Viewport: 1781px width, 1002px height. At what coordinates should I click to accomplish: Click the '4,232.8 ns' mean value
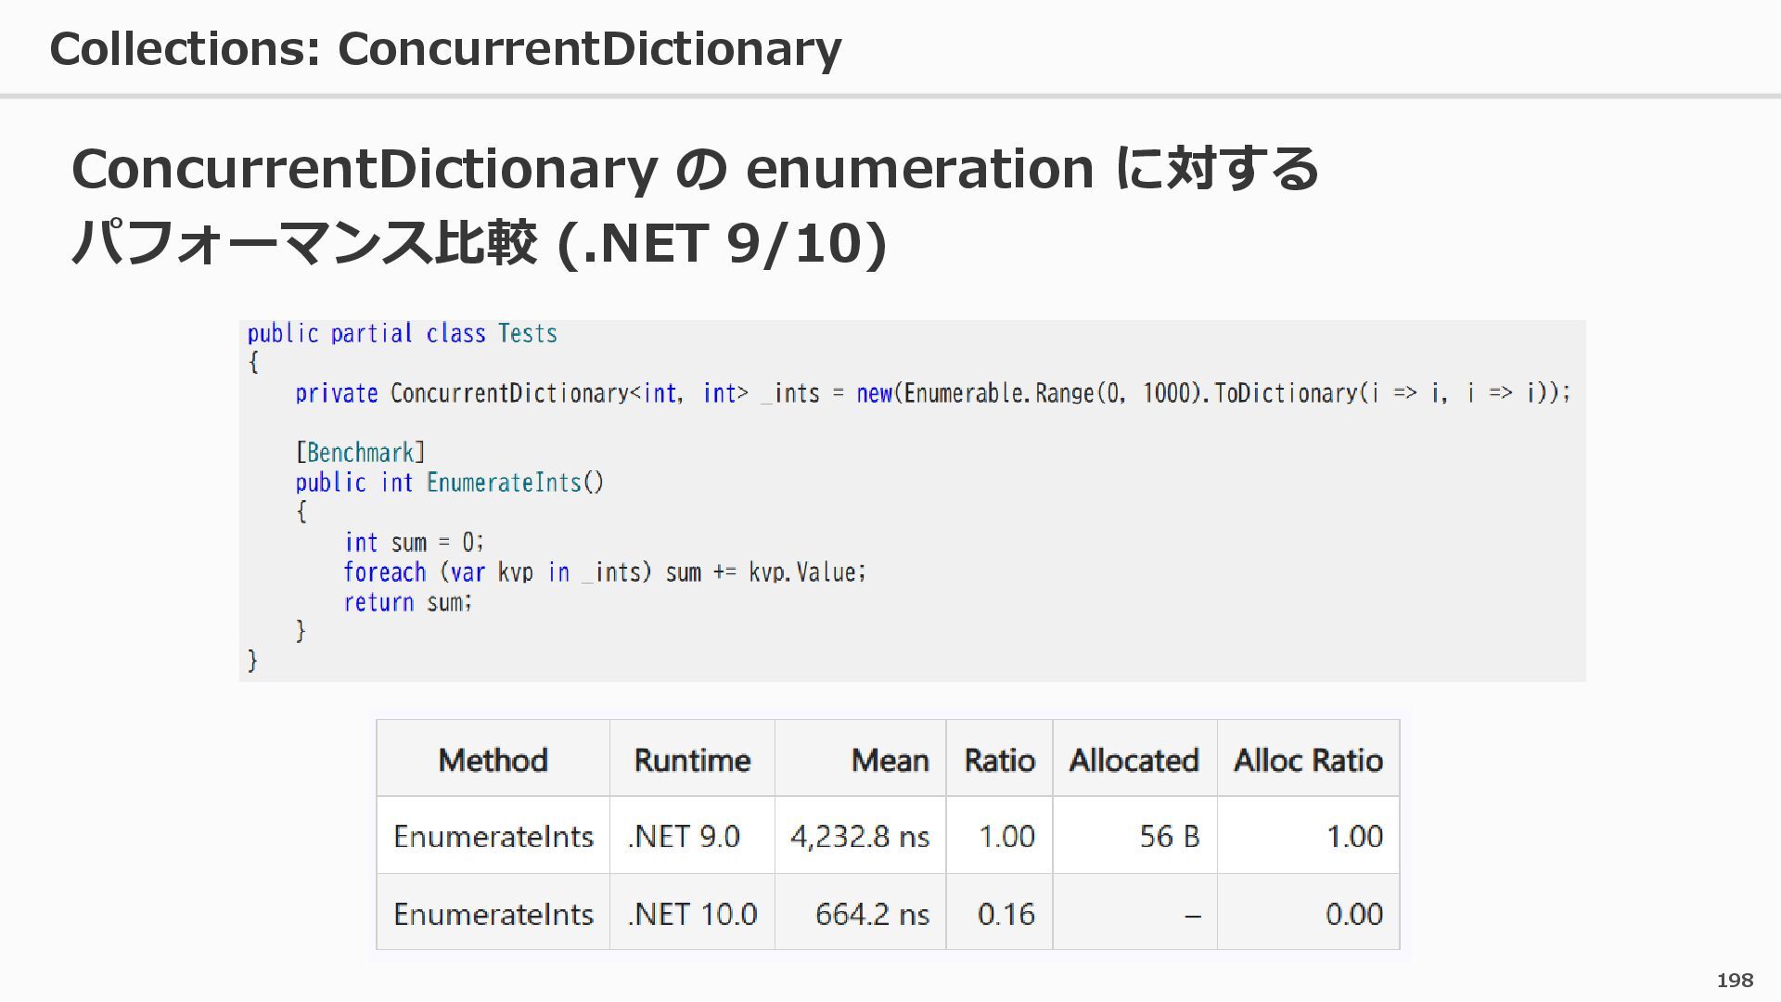click(x=859, y=836)
